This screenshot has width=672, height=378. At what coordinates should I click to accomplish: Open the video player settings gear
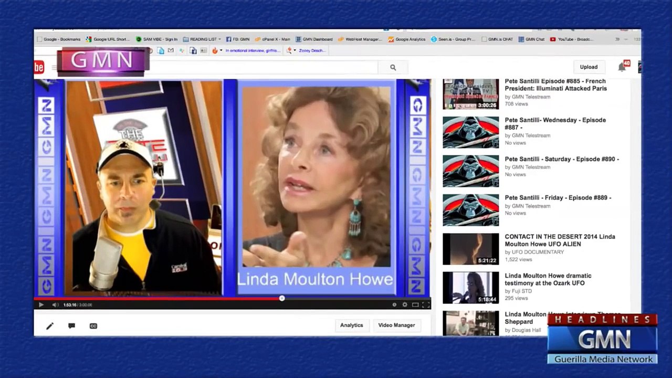tap(405, 304)
